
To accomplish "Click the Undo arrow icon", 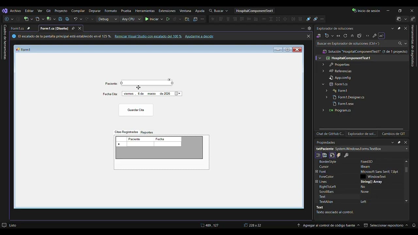I will coord(75,19).
